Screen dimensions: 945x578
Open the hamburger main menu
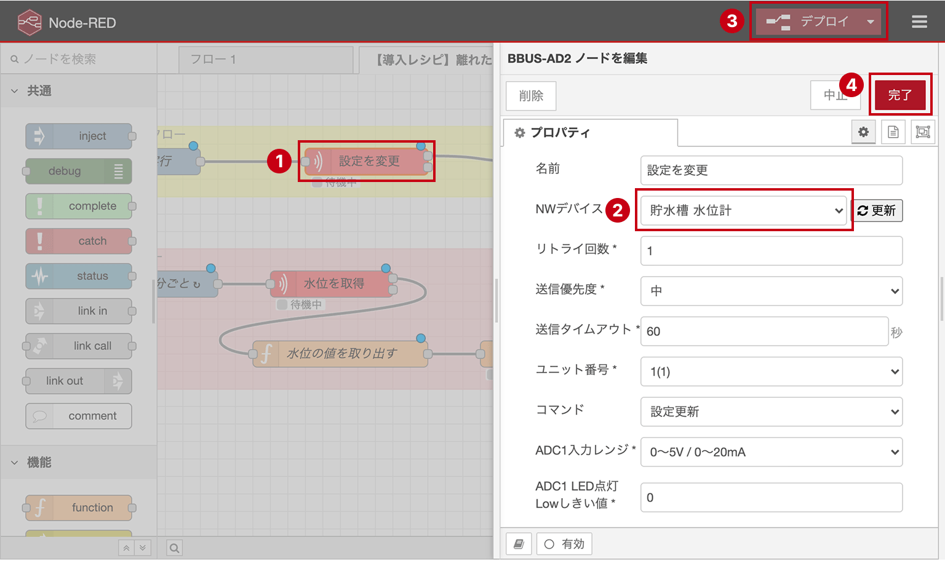(x=919, y=22)
